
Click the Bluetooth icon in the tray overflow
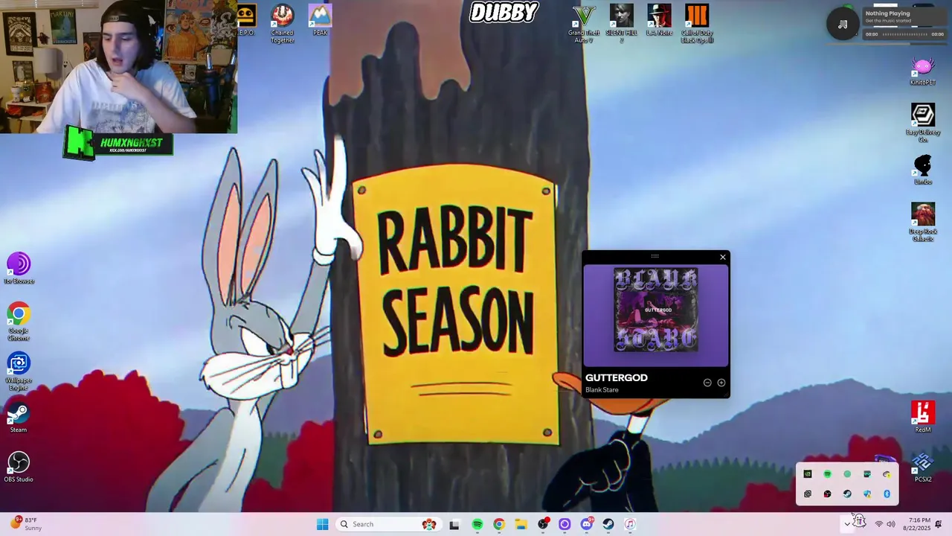pyautogui.click(x=887, y=494)
